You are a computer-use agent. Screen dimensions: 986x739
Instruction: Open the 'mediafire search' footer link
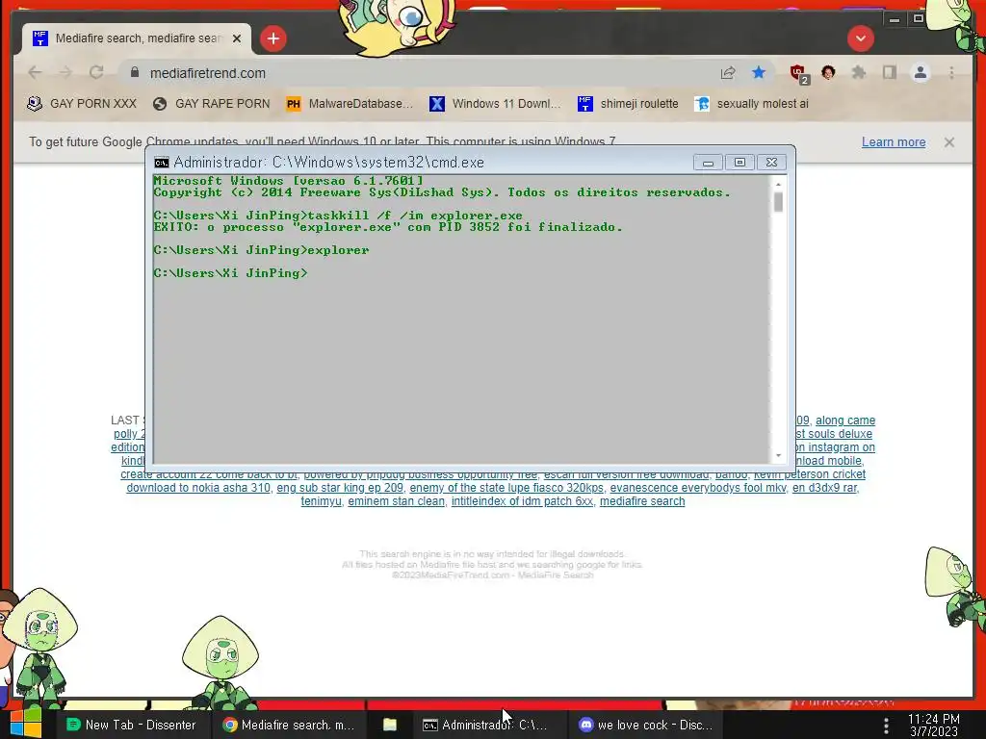[x=642, y=501]
